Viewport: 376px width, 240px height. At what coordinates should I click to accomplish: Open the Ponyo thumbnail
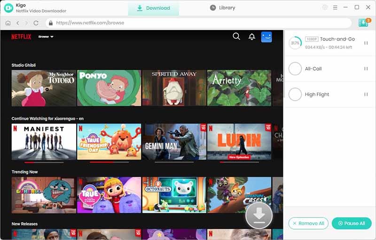(x=109, y=88)
